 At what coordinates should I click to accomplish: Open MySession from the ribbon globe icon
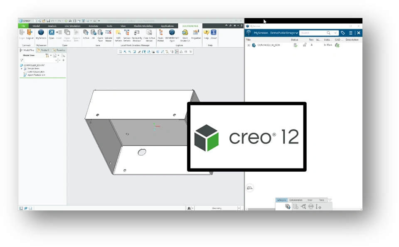tap(41, 32)
